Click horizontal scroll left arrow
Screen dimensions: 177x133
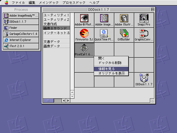point(64,101)
